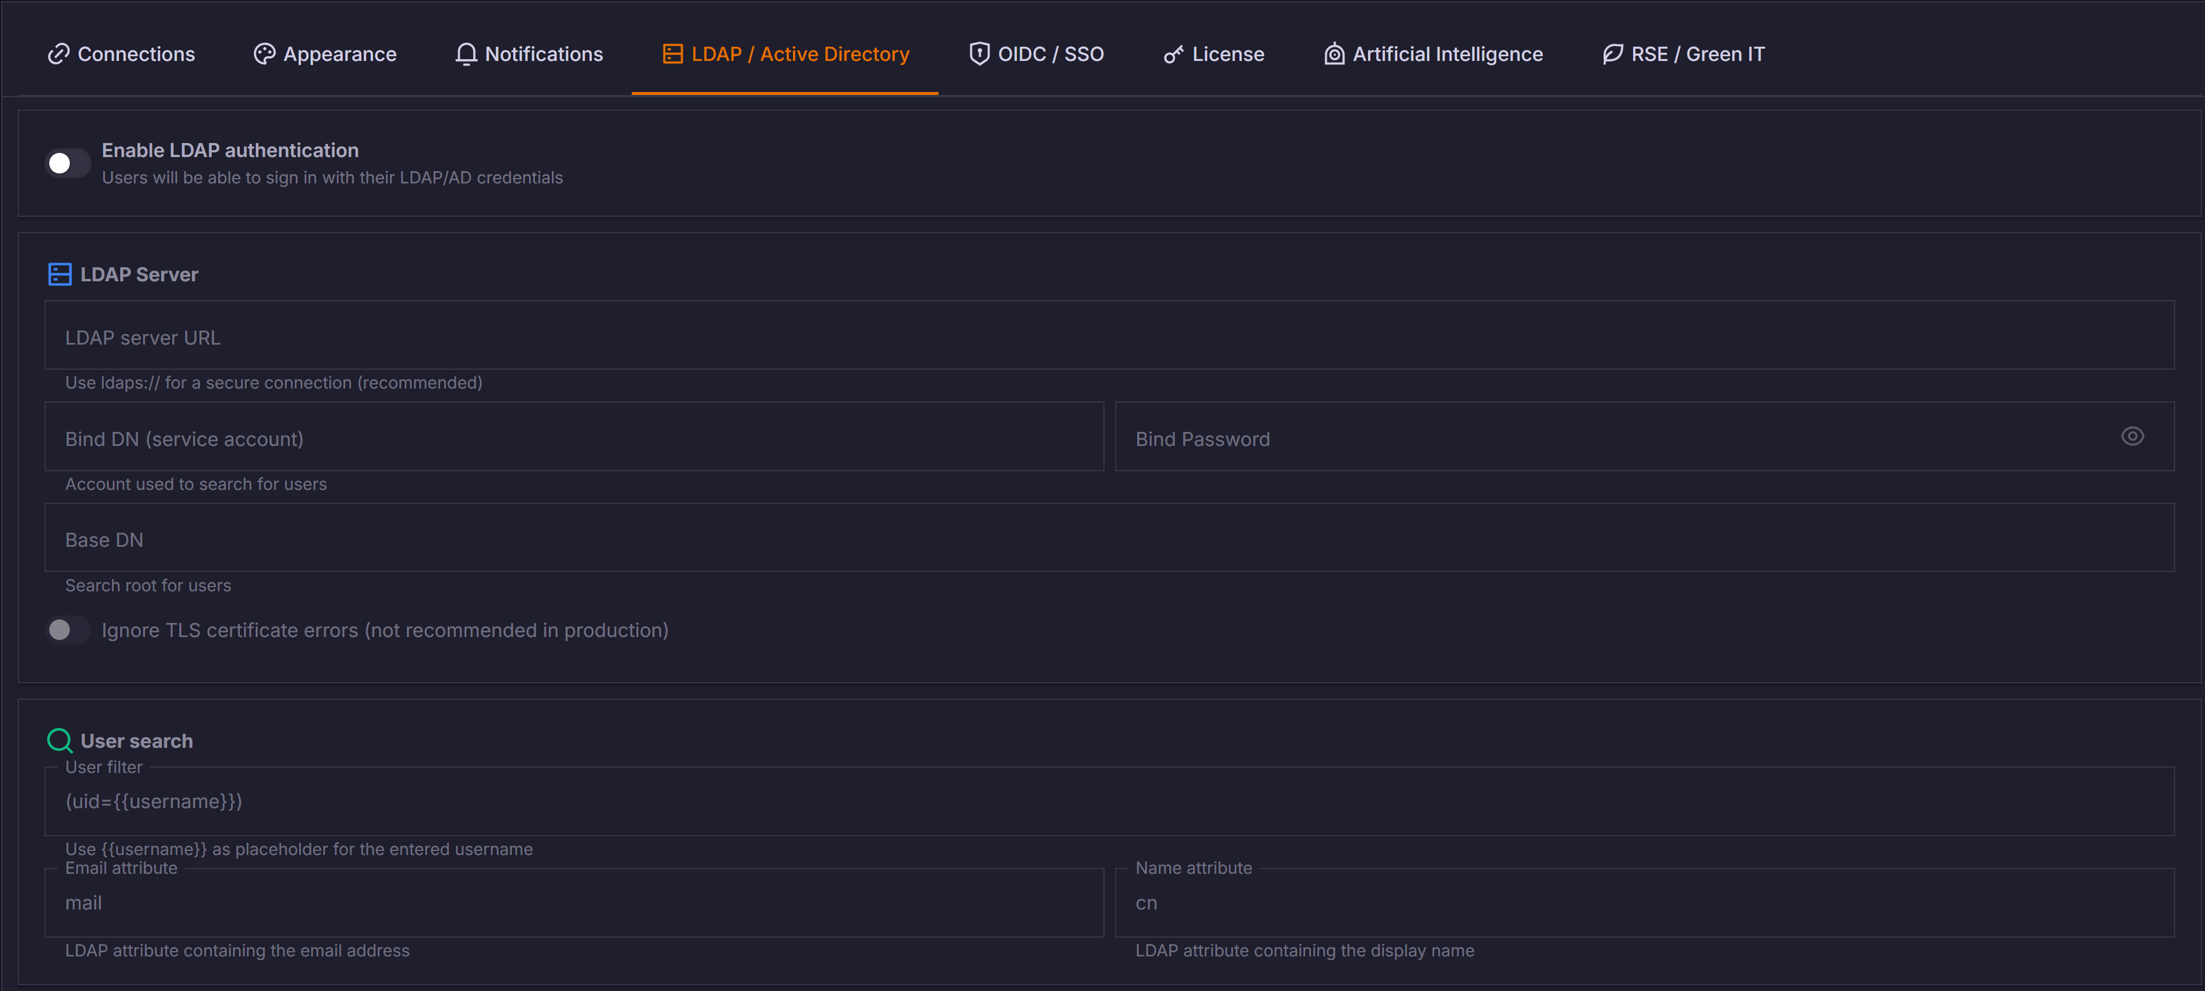Toggle Ignore TLS certificate errors switch
2205x991 pixels.
point(67,630)
